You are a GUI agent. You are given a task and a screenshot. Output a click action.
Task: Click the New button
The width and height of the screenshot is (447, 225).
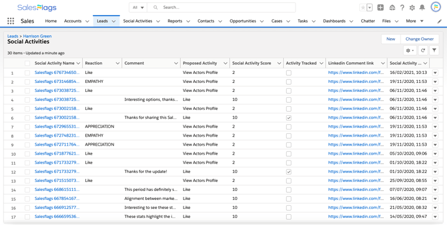point(391,39)
